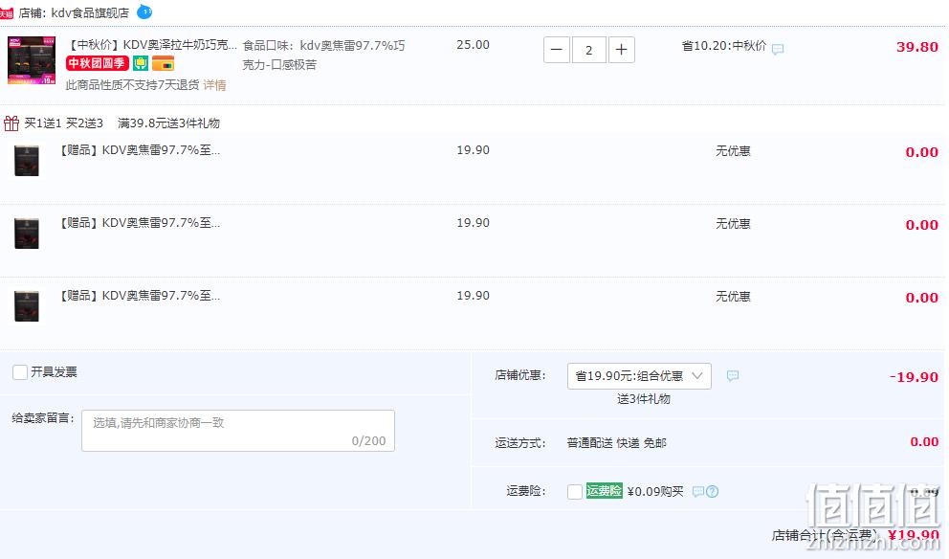Open the first 【赠品】 gift item thumbnail

pos(27,161)
